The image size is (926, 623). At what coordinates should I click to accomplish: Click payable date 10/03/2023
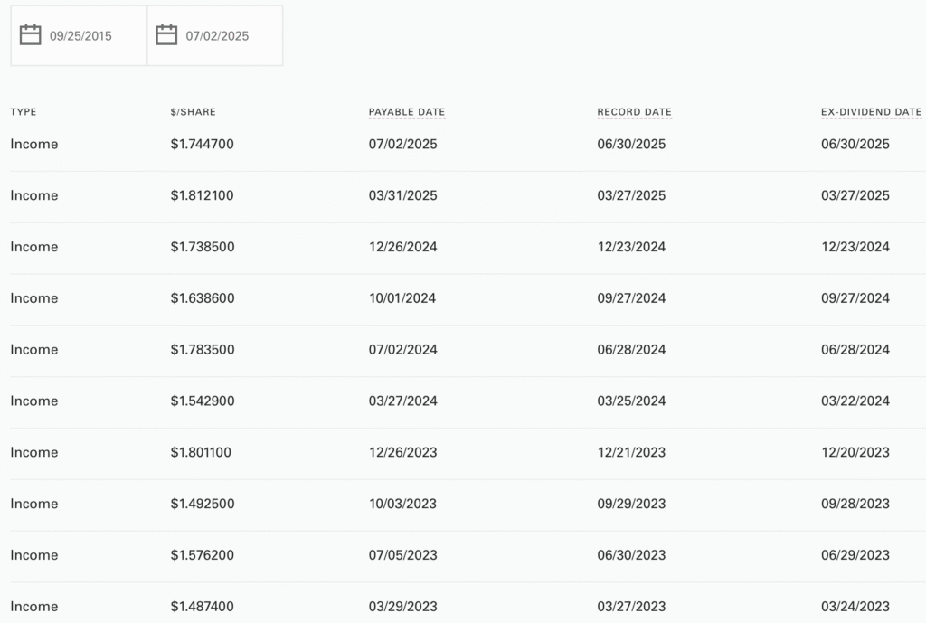402,504
